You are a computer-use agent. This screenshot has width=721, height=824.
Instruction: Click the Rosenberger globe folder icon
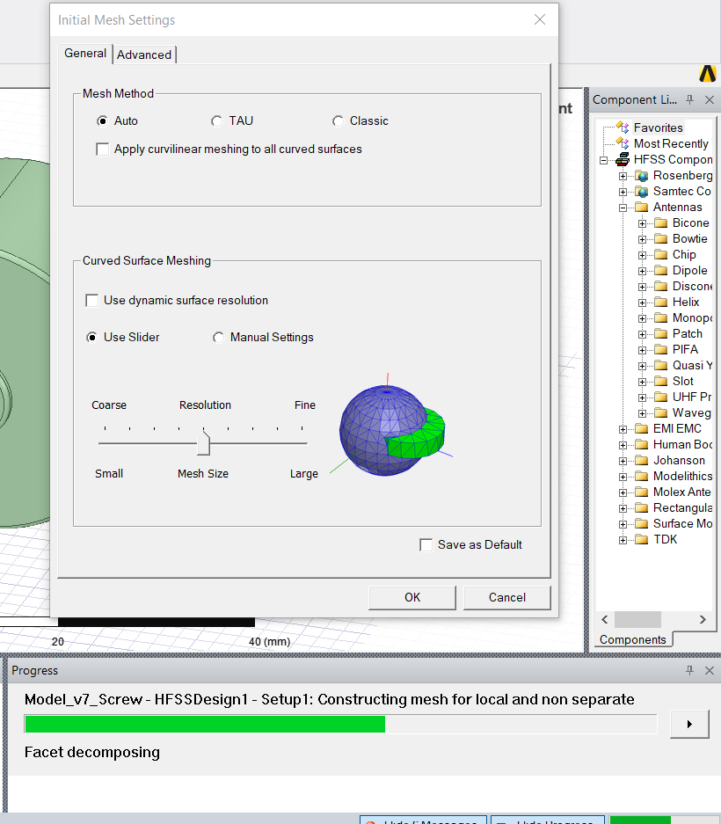point(642,176)
